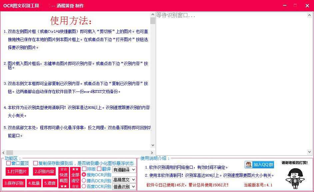
Task: Click the 加入QQ群 group icon button
Action: 259,165
